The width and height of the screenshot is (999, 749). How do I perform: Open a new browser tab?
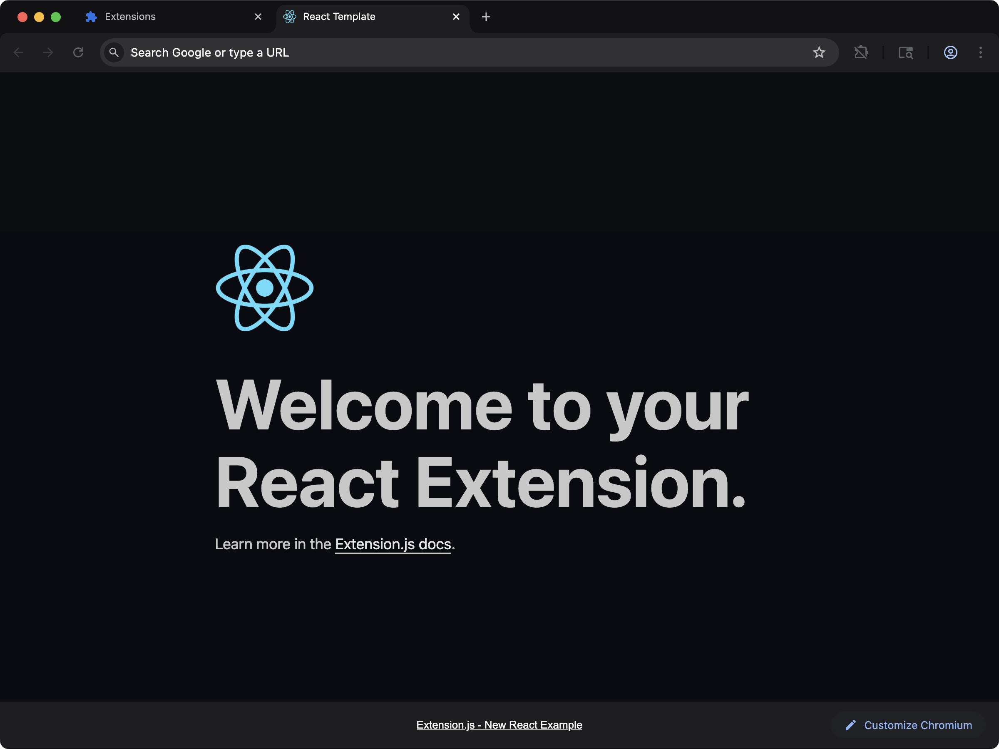tap(486, 17)
